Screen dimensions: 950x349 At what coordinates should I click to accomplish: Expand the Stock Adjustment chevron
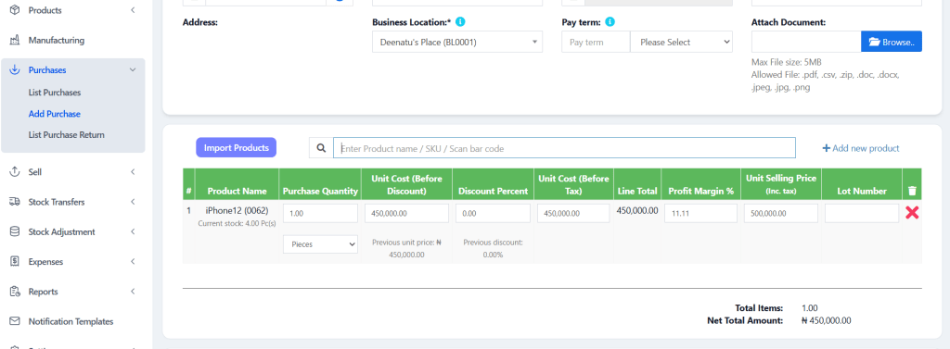(133, 231)
